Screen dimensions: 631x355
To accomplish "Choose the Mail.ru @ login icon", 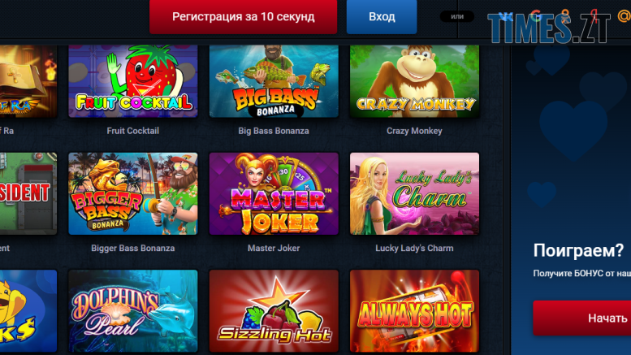I will tap(625, 16).
